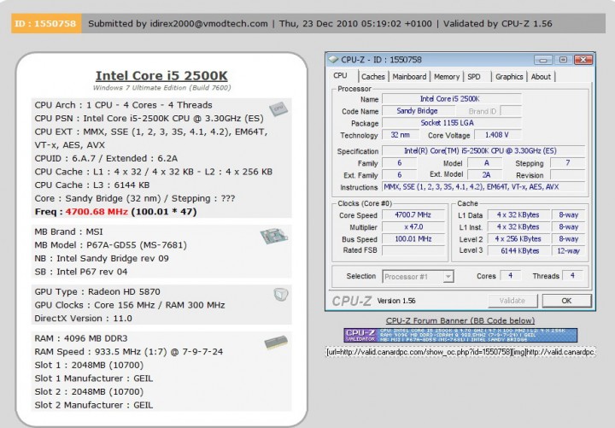Image resolution: width=615 pixels, height=428 pixels.
Task: Click the Core Speed value 4700.7 MHz
Action: point(413,215)
